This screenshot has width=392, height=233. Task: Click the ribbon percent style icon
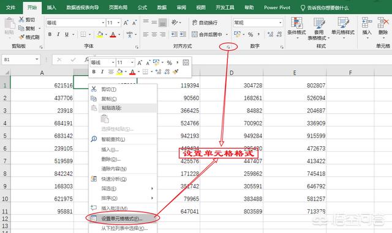tap(251, 34)
